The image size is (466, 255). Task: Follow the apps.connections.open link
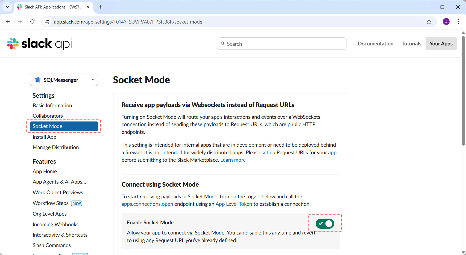coord(147,204)
